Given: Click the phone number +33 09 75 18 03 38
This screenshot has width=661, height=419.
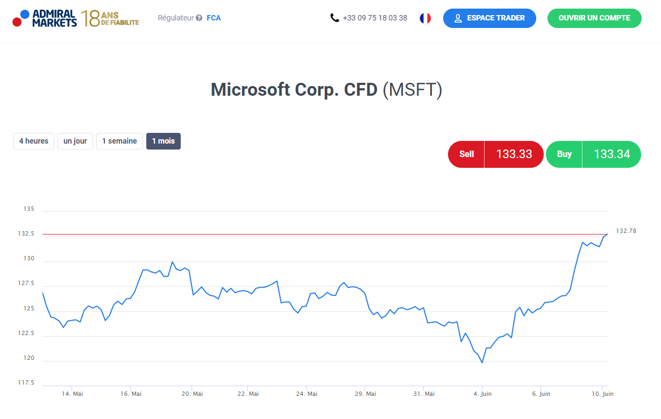Looking at the screenshot, I should tap(375, 17).
